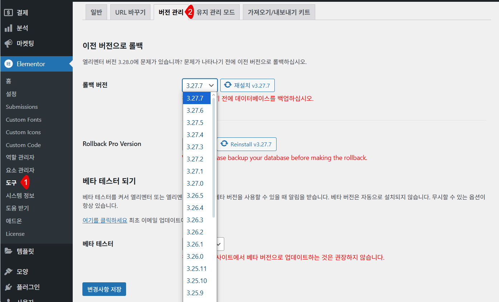Open 요소 관리자 submenu
This screenshot has height=302, width=499.
click(x=20, y=170)
